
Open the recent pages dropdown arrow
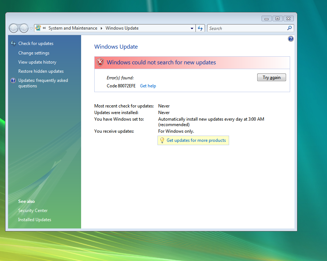31,28
